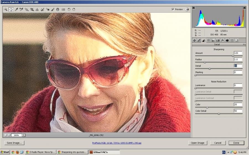This screenshot has width=249, height=155.
Task: Select the Red Eye Removal tool
Action: pos(48,9)
